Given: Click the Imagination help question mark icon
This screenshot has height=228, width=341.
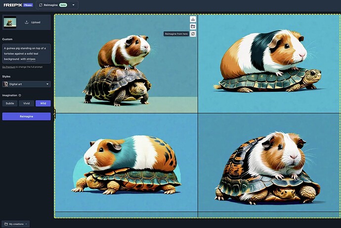Looking at the screenshot, I should pos(19,95).
